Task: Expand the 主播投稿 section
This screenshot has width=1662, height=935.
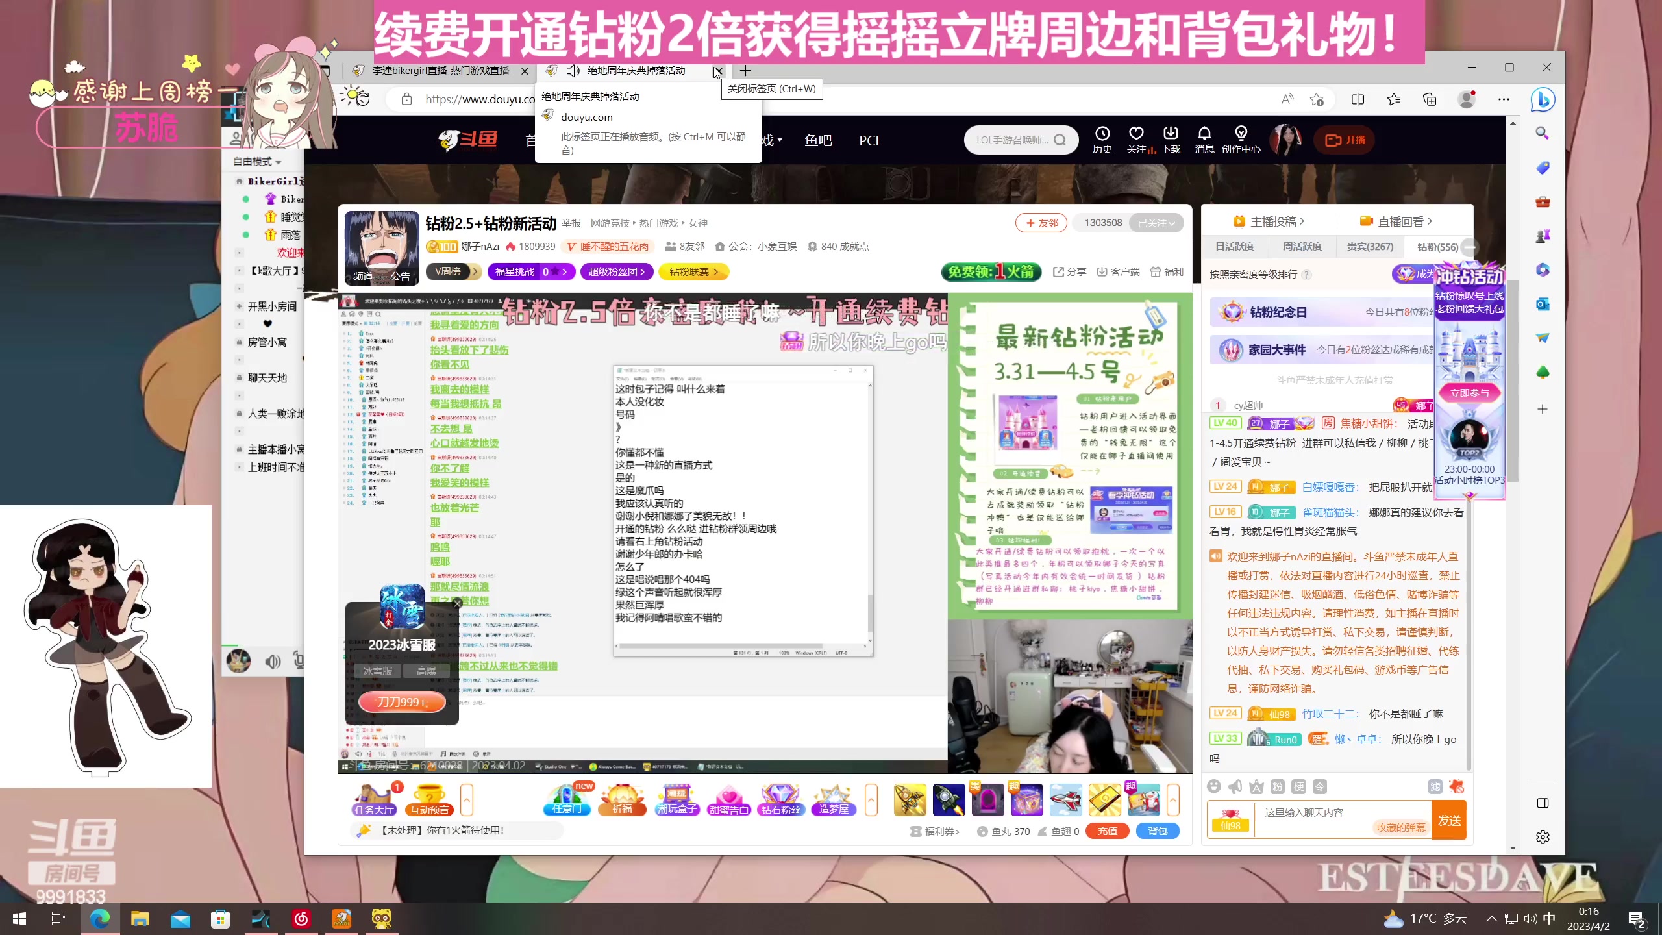Action: point(1269,221)
